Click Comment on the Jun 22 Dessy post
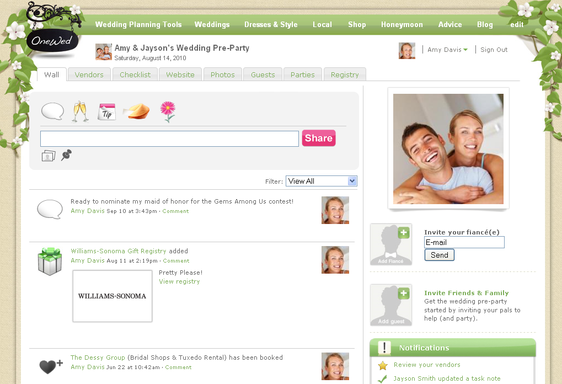This screenshot has height=384, width=562. [x=178, y=367]
